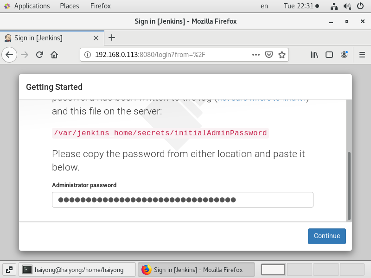Click the Continue button
This screenshot has width=371, height=278.
tap(327, 236)
